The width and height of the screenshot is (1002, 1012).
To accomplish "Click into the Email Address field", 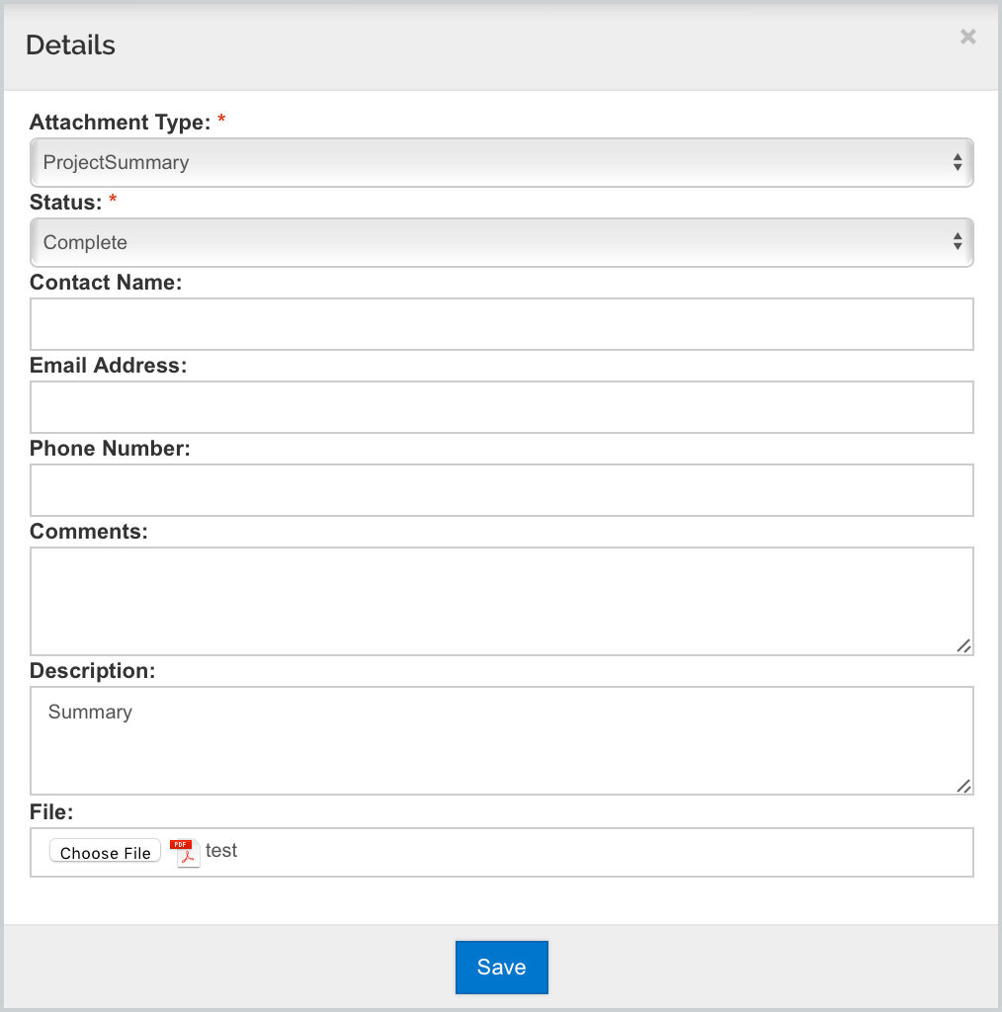I will pos(501,407).
